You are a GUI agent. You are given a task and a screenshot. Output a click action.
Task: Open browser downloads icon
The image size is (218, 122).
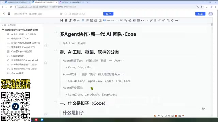tap(207, 7)
